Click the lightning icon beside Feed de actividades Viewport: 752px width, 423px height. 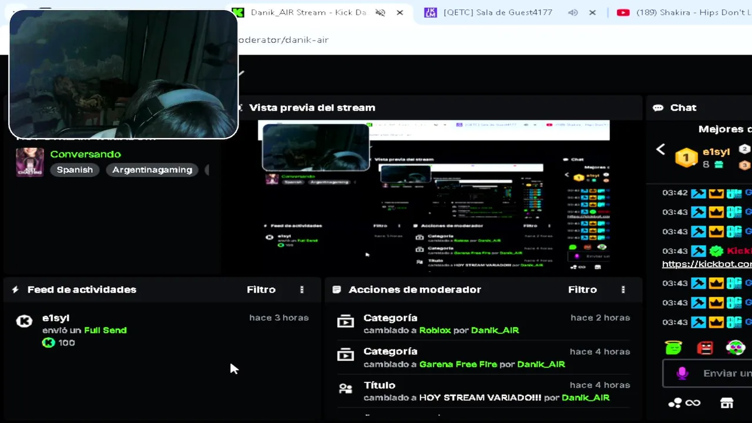click(15, 290)
